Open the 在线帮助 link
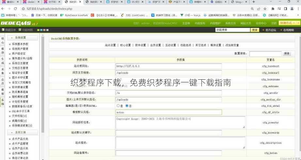Image resolution: width=301 pixels, height=160 pixels. click(x=289, y=30)
